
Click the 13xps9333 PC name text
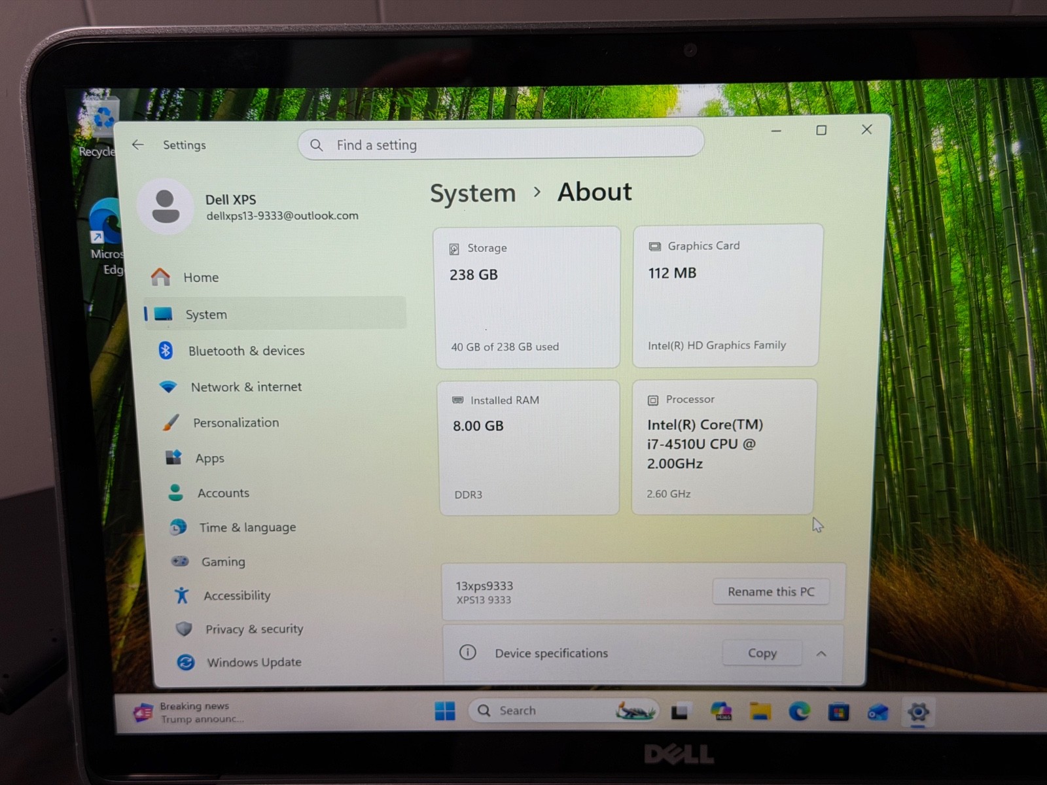pos(484,585)
